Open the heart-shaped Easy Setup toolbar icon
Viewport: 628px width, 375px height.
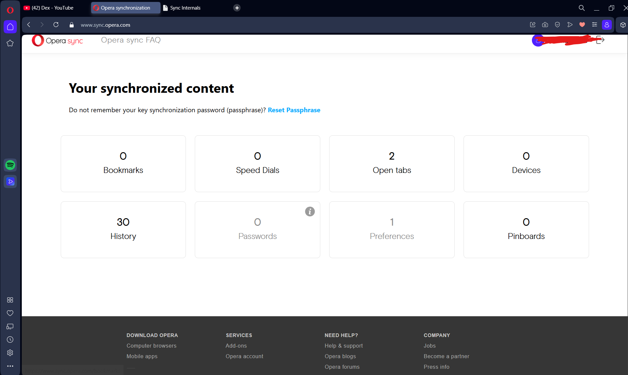pyautogui.click(x=582, y=25)
